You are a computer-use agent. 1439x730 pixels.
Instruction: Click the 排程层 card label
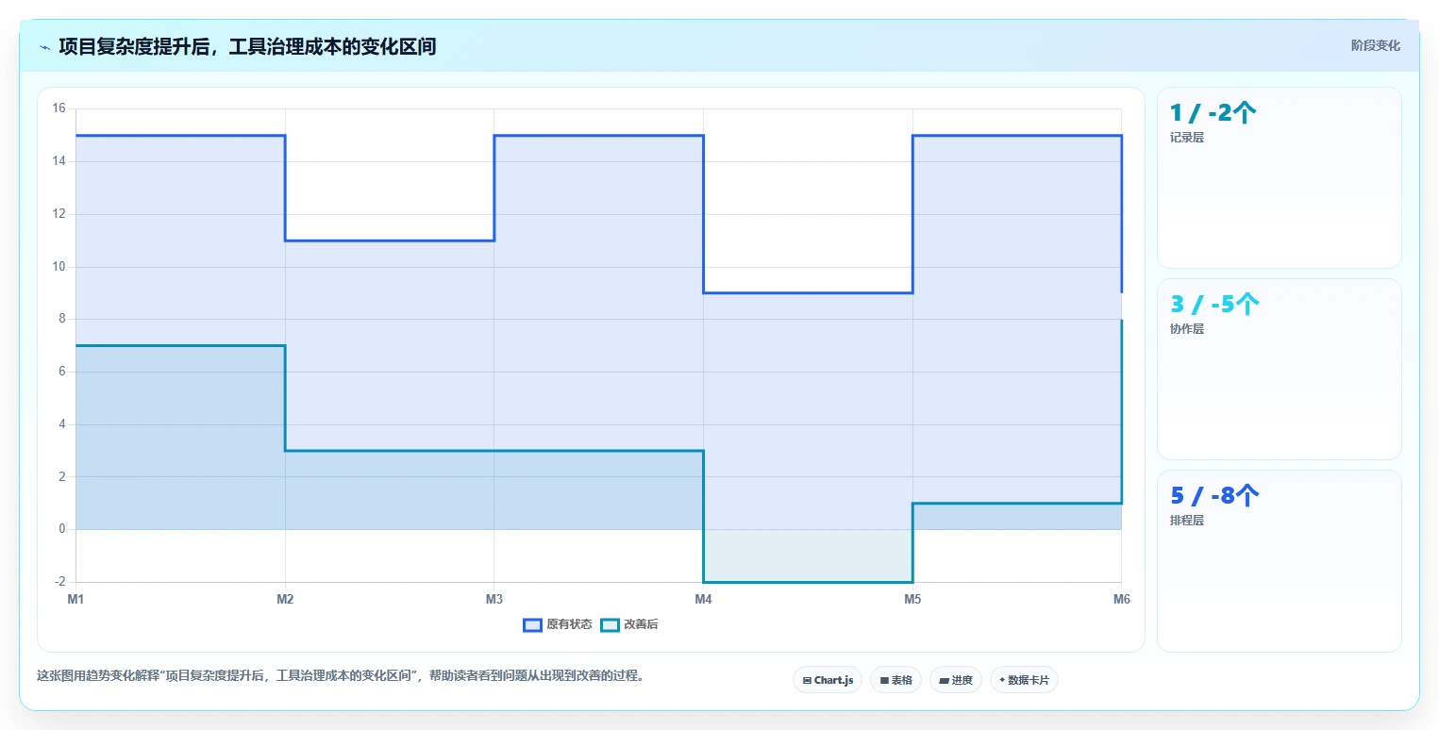1187,521
